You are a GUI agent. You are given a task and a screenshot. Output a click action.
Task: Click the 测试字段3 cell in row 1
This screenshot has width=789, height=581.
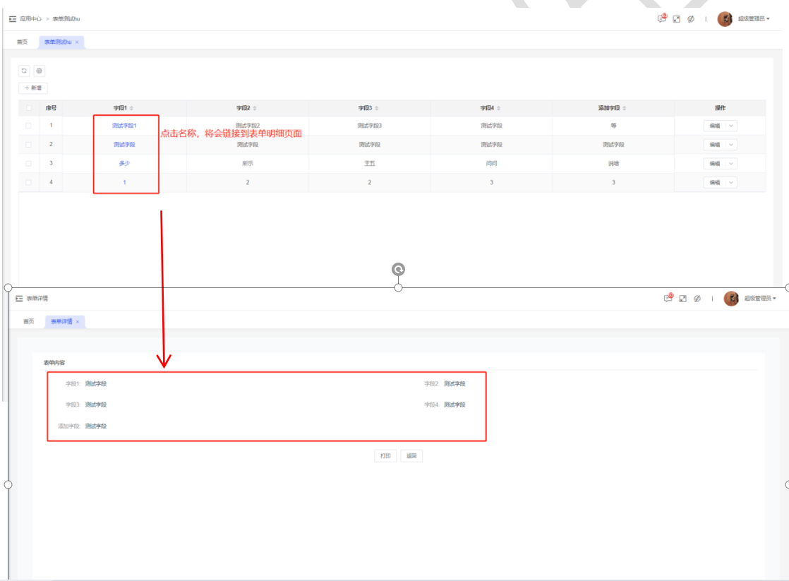pyautogui.click(x=370, y=126)
